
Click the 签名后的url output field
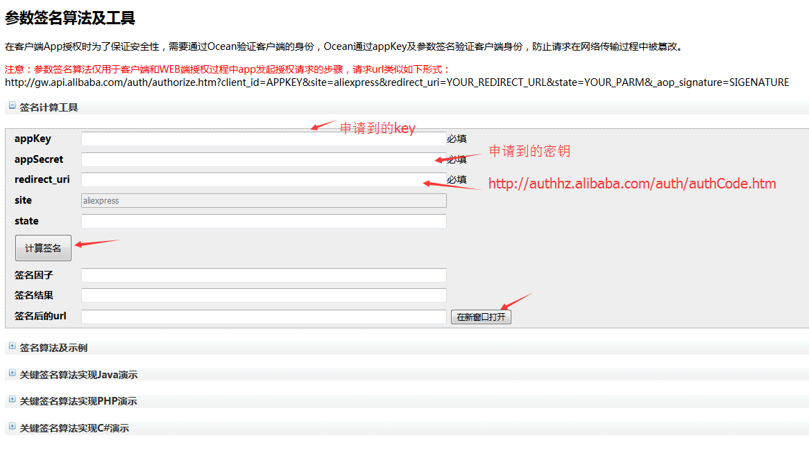click(264, 317)
